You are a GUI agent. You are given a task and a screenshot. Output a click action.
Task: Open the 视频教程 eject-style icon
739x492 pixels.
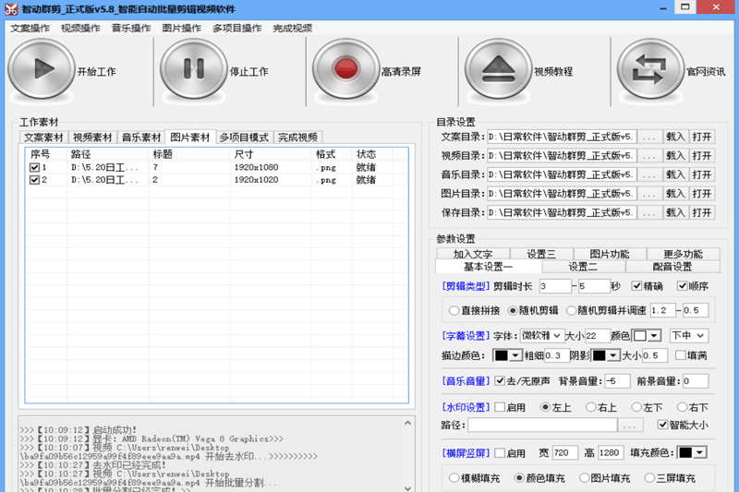point(497,70)
